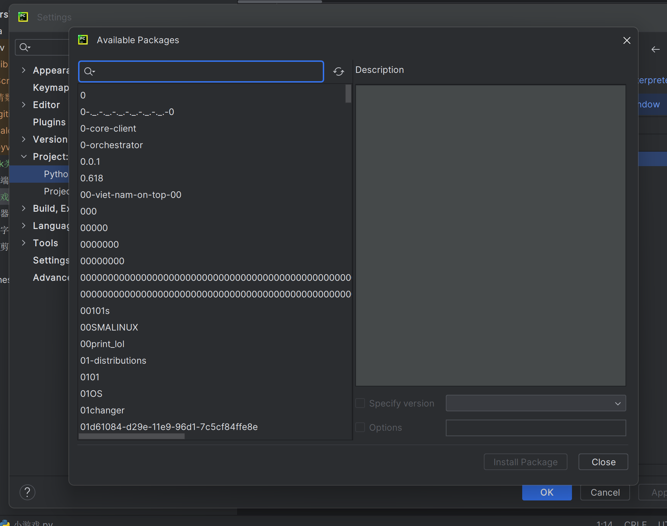
Task: Expand the Tools settings node
Action: 24,243
